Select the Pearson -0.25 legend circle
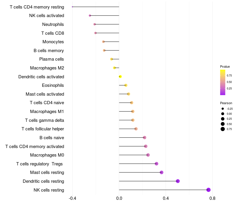This screenshot has height=206, width=236. click(223, 109)
